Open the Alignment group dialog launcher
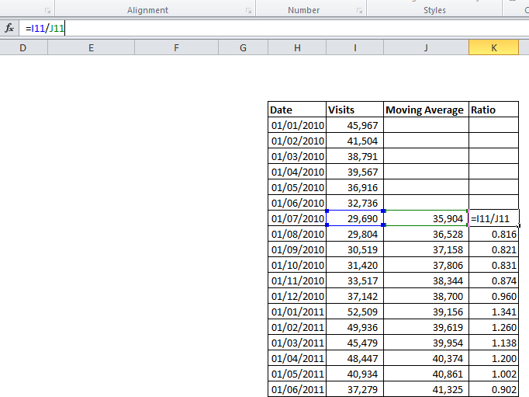 (x=248, y=11)
